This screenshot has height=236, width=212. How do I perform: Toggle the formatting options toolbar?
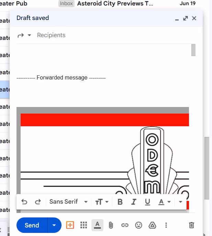click(x=98, y=225)
